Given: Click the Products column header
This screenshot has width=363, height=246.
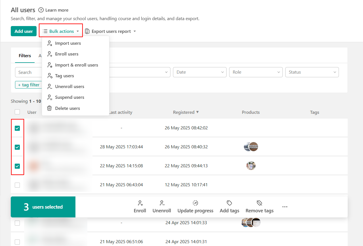Looking at the screenshot, I should 251,112.
